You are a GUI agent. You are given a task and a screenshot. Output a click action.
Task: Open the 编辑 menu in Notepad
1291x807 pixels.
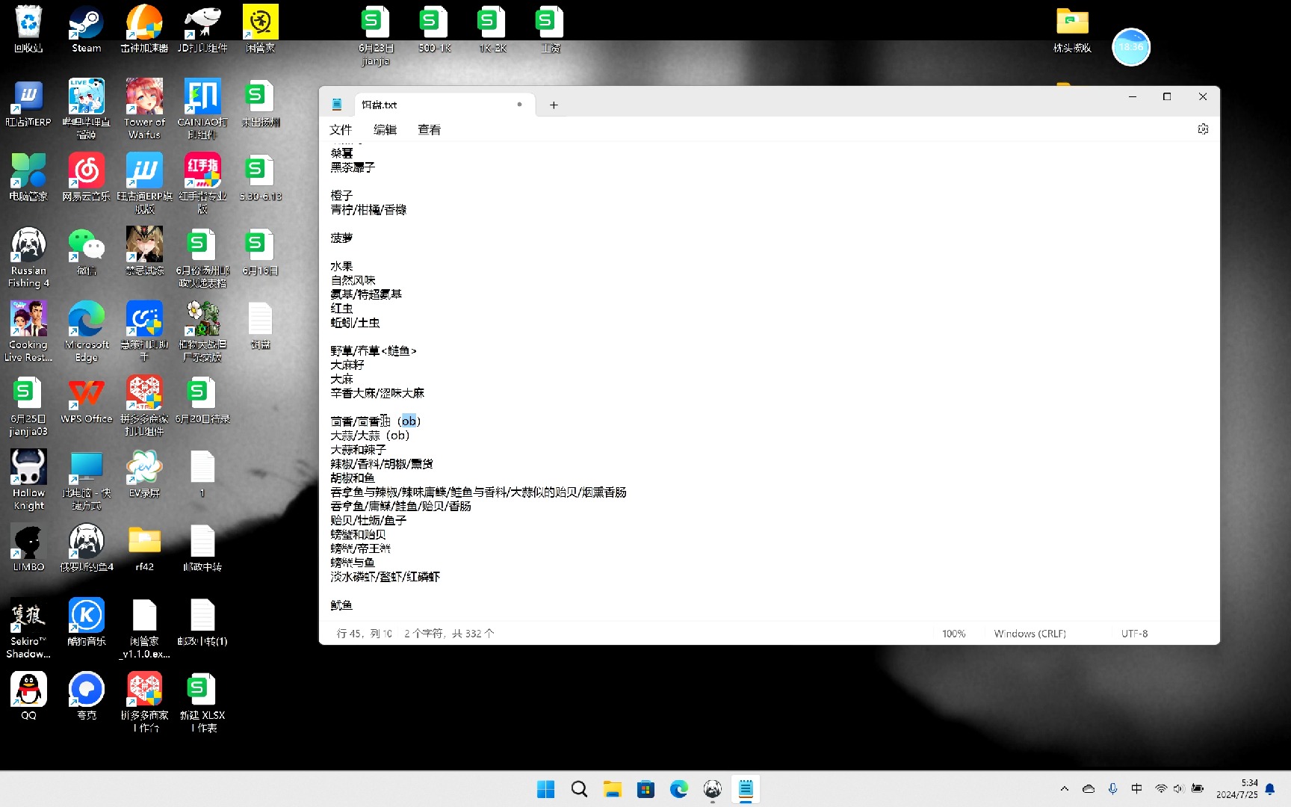tap(385, 130)
